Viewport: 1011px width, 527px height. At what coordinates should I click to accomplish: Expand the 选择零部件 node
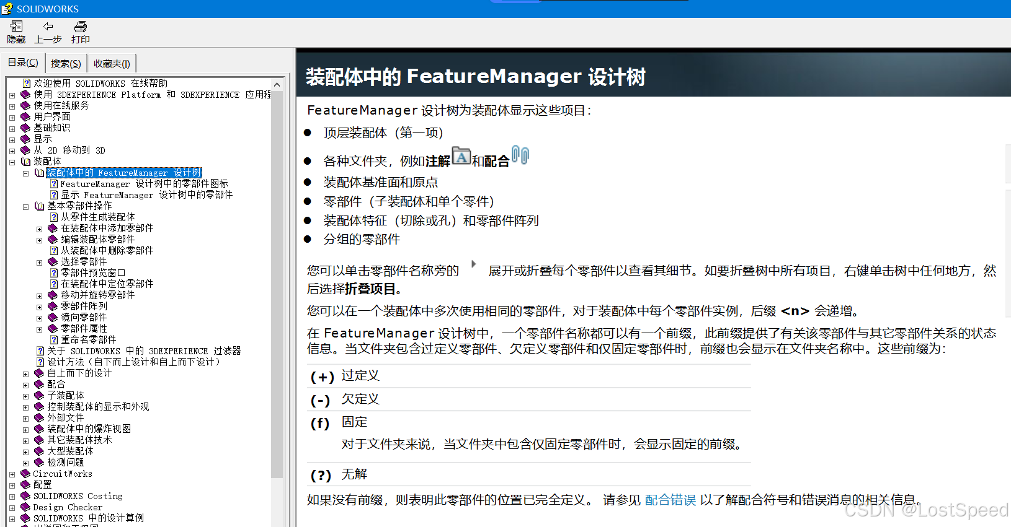(x=39, y=263)
